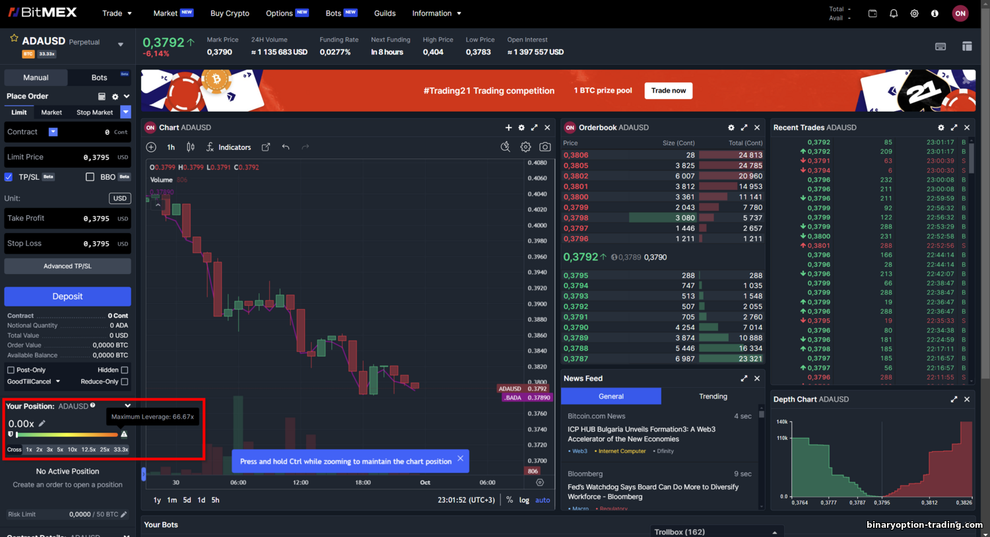Edit leverage with pencil icon
Screen dimensions: 990x537
tap(42, 423)
